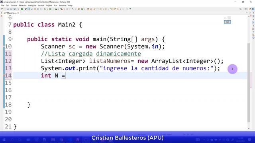
Task: Open the Source menu
Action: point(14,6)
